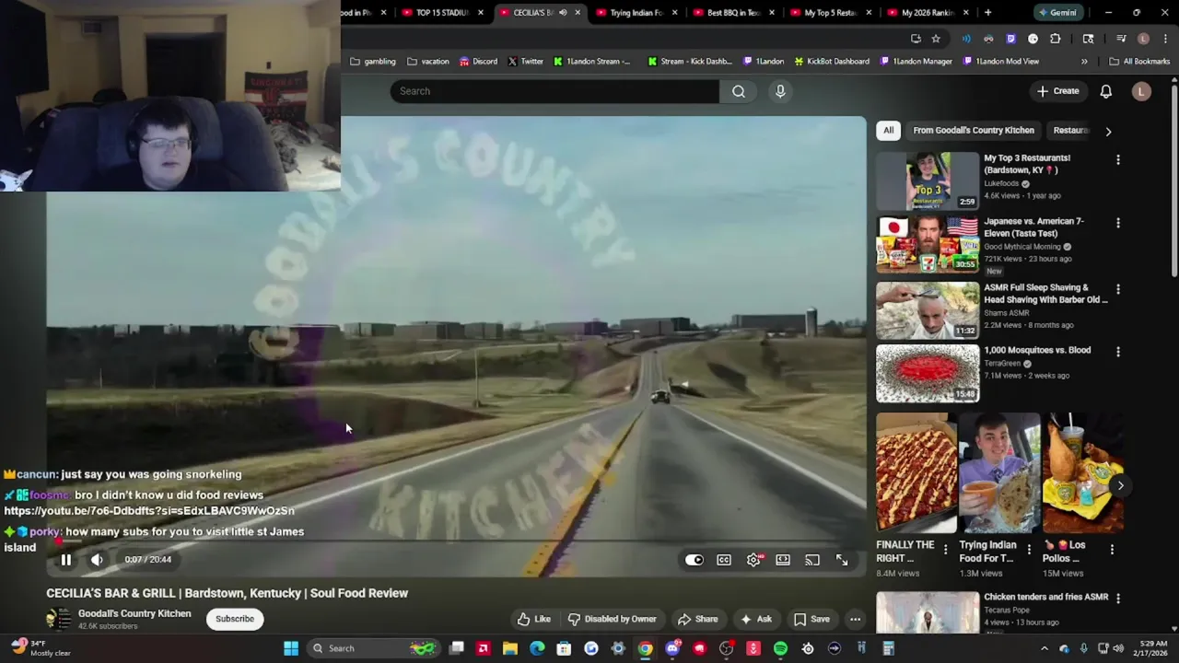Open the Windows Start menu

coord(291,648)
